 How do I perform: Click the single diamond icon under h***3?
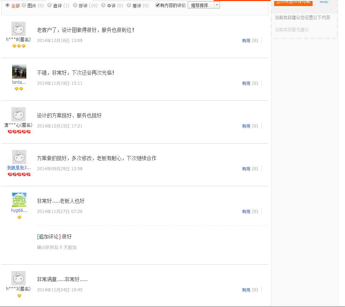coord(19,296)
